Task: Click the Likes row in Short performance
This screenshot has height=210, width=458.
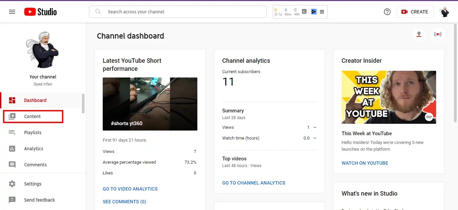Action: pyautogui.click(x=150, y=173)
